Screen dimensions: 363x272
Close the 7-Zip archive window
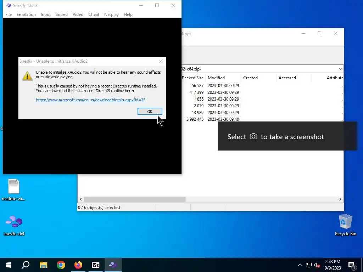335,34
